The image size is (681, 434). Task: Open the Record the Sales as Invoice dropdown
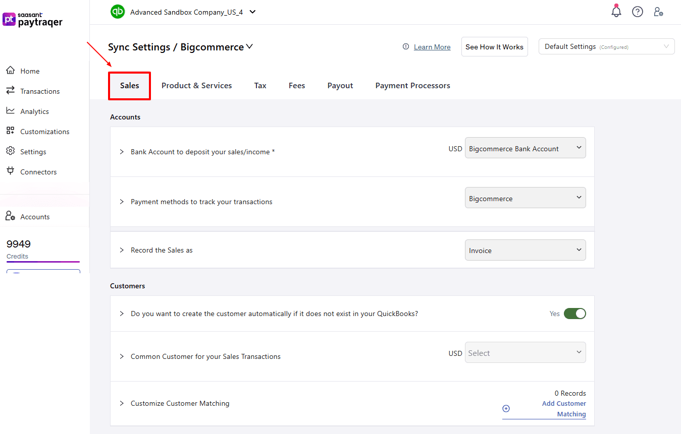(x=525, y=250)
